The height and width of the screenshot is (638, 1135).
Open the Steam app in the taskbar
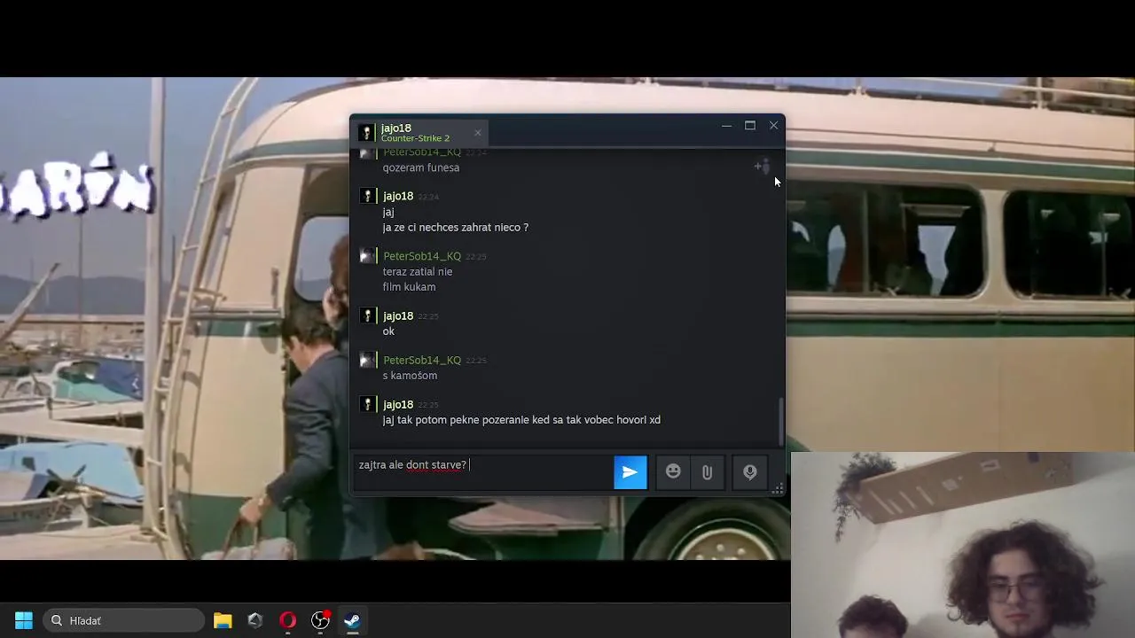tap(352, 620)
